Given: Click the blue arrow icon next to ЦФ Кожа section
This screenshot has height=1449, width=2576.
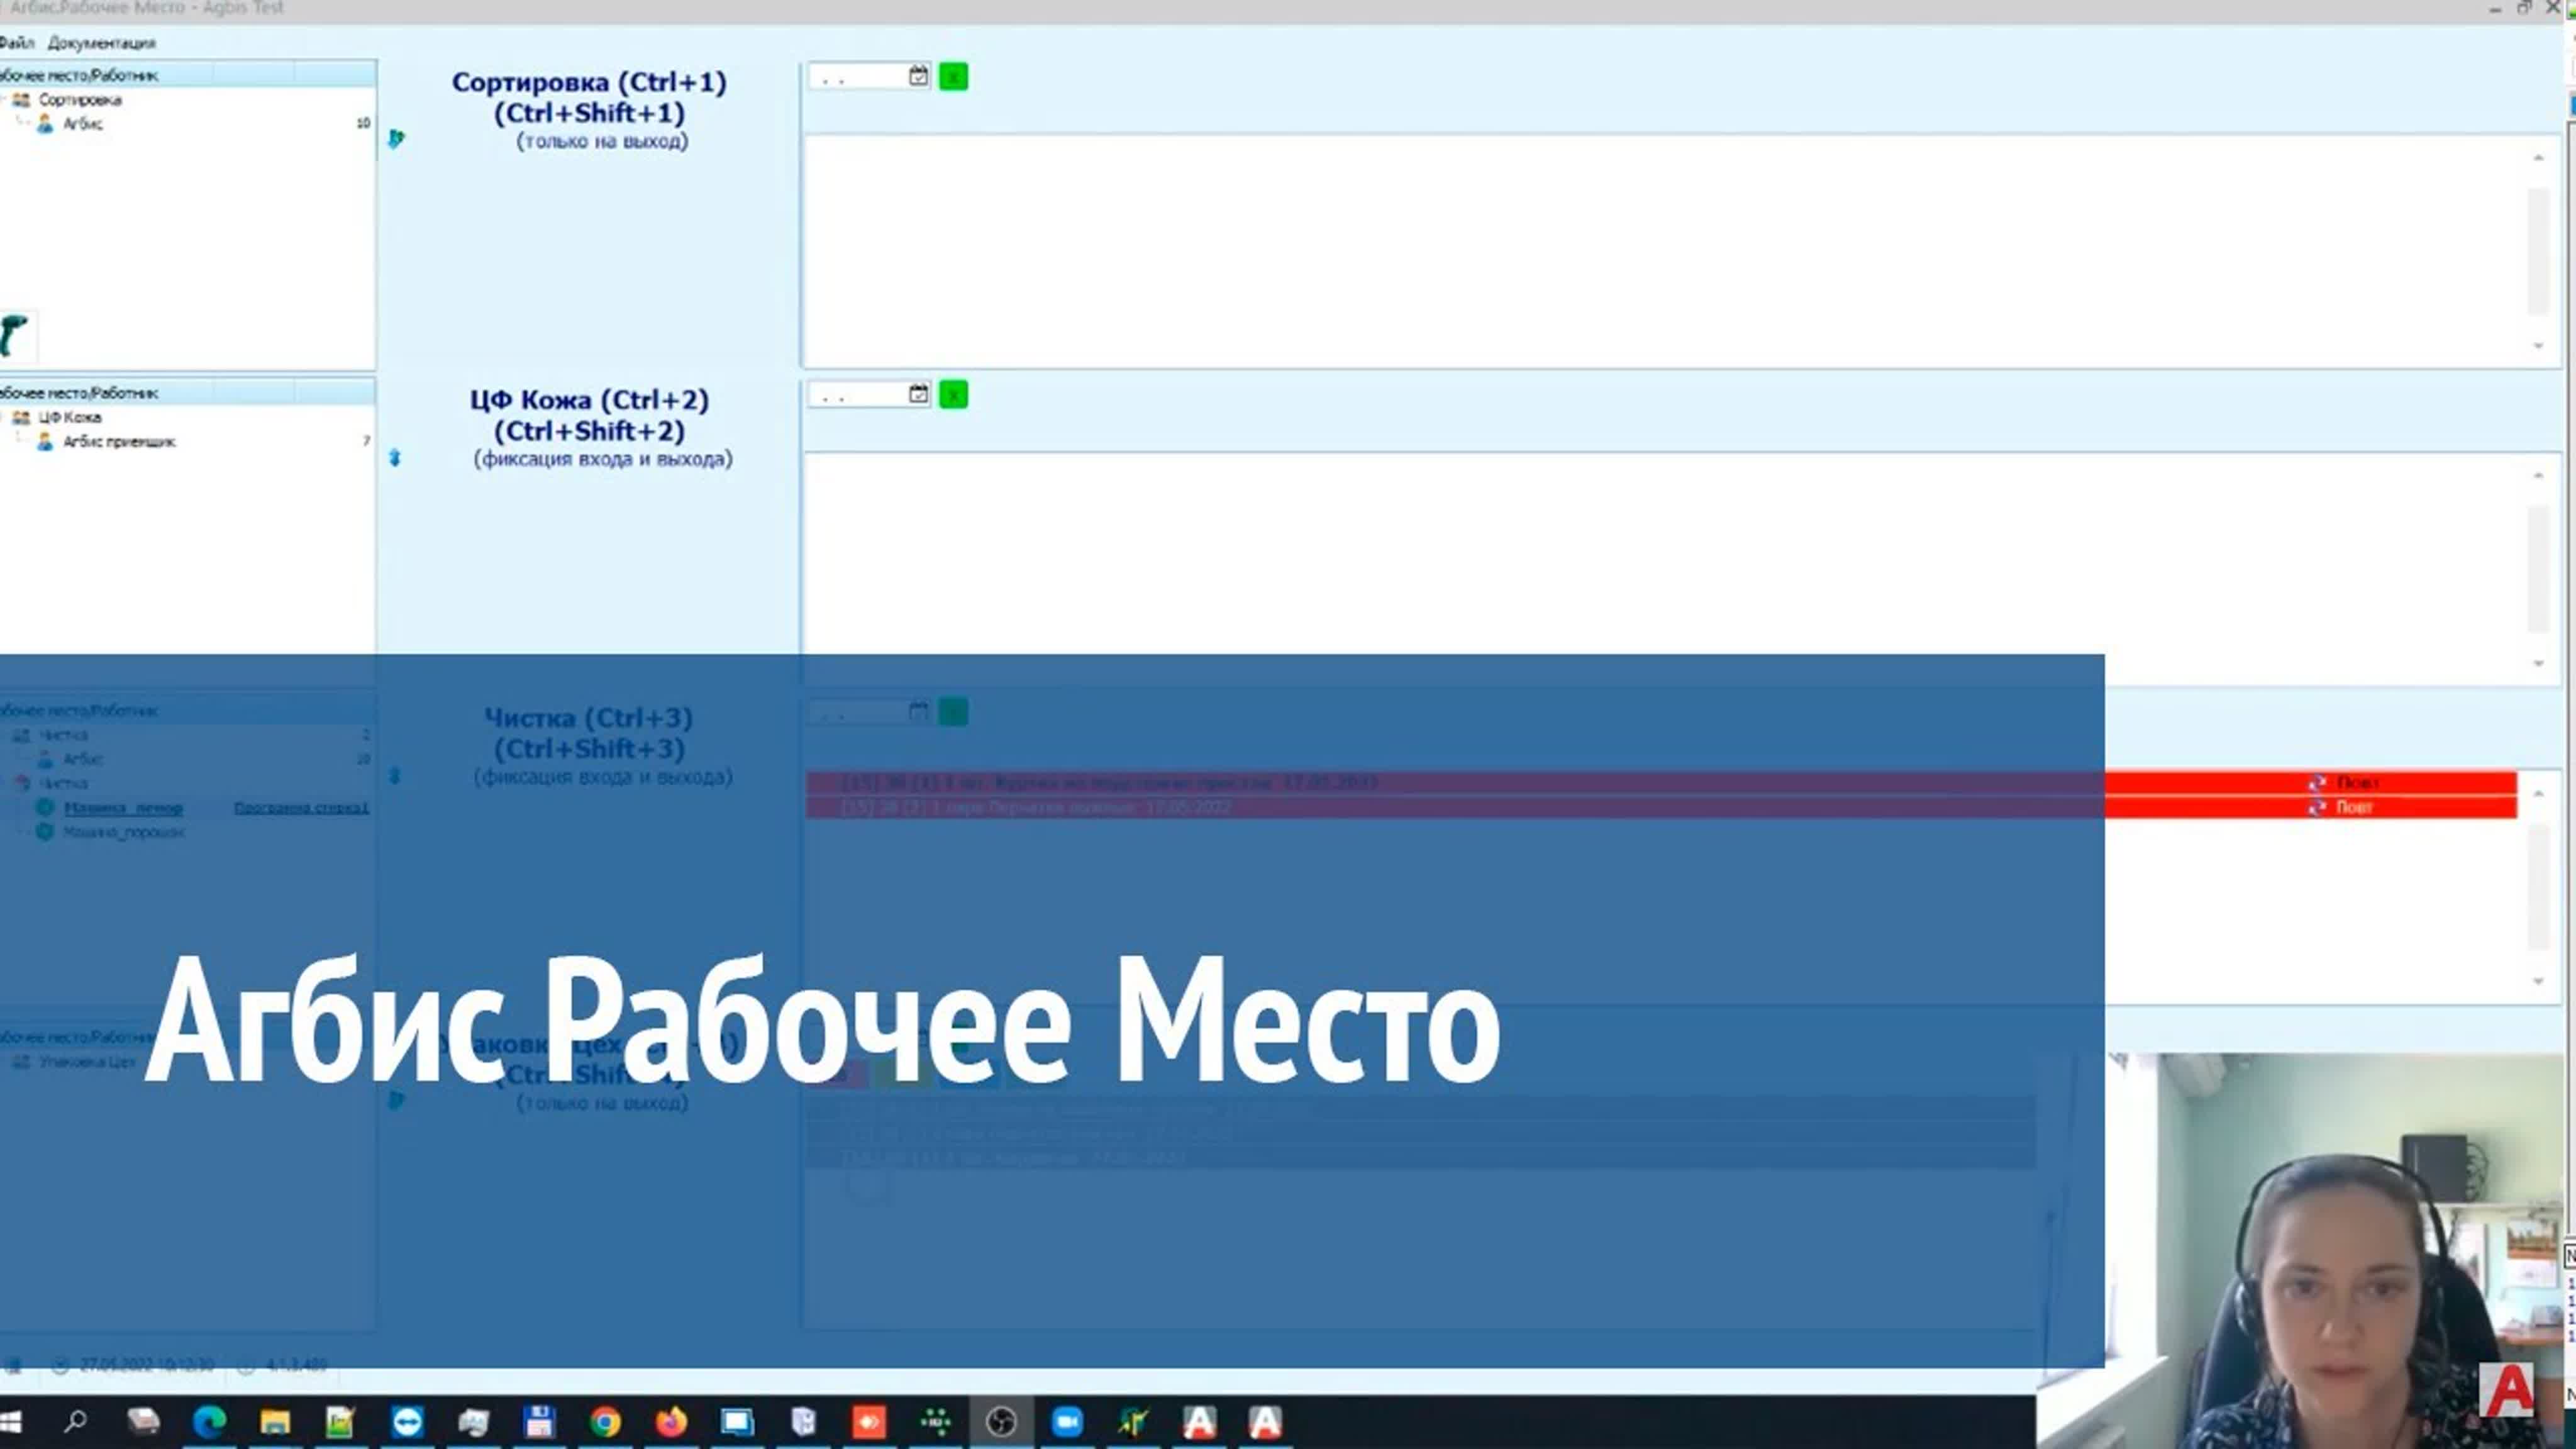Looking at the screenshot, I should 396,458.
